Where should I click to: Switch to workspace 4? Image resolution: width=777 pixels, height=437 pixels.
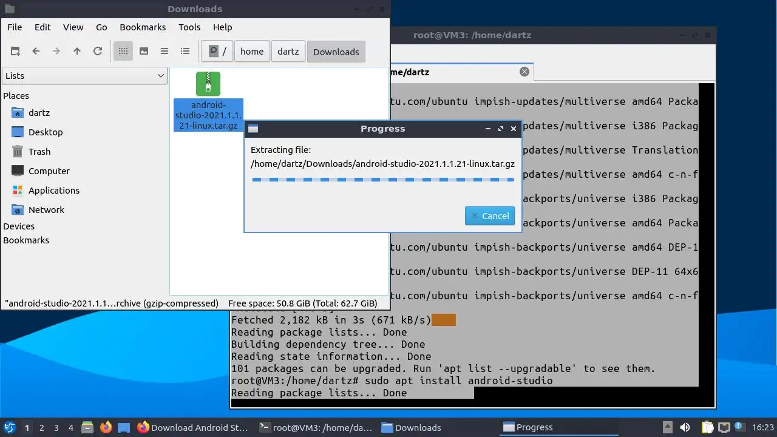pos(70,428)
